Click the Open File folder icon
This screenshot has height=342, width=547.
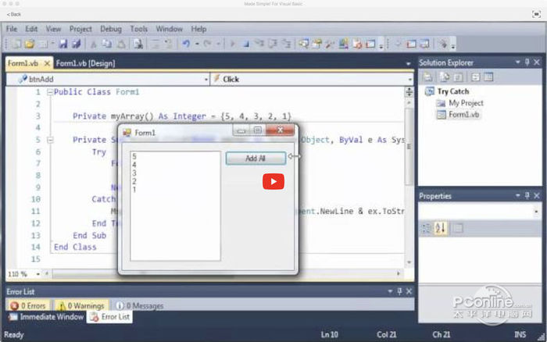(29, 45)
